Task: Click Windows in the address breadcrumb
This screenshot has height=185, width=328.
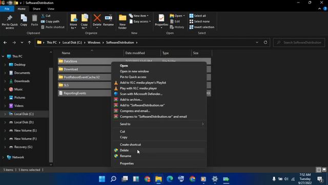Action: (x=94, y=42)
